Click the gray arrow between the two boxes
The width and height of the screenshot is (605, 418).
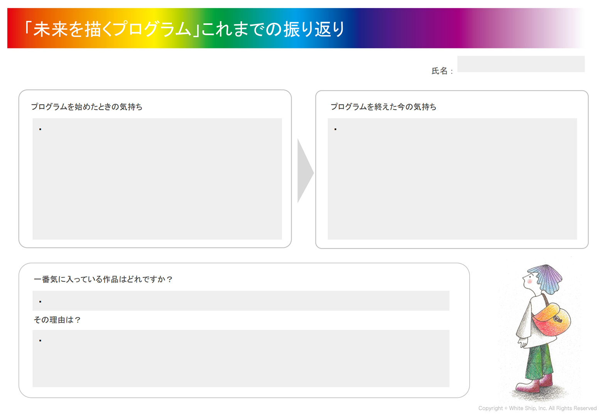click(x=305, y=171)
